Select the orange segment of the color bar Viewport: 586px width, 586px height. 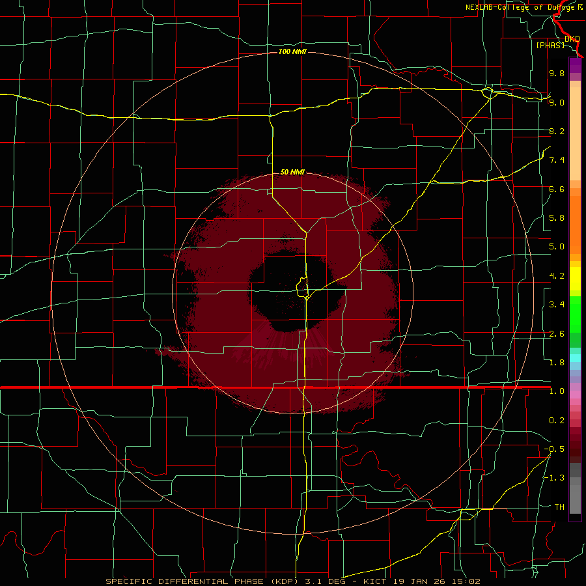(575, 224)
